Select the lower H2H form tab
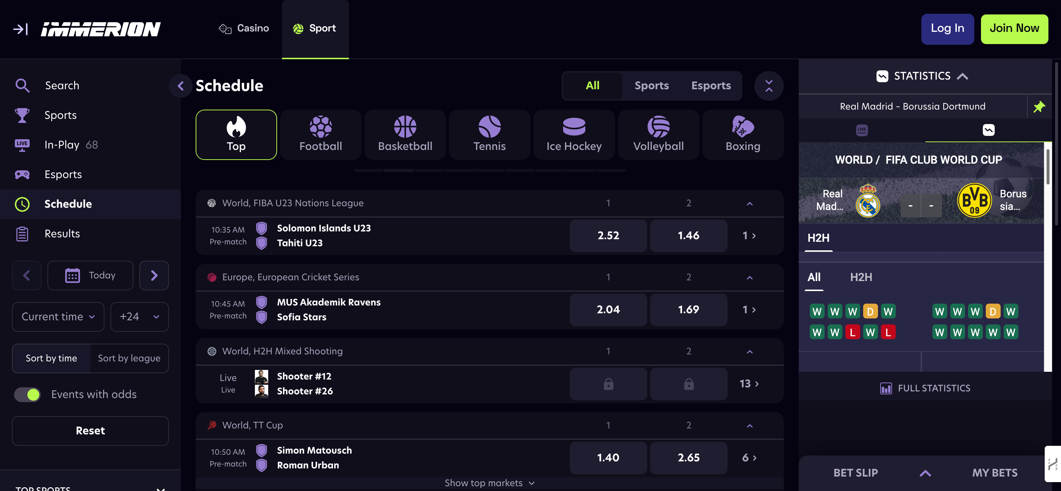 [x=861, y=277]
